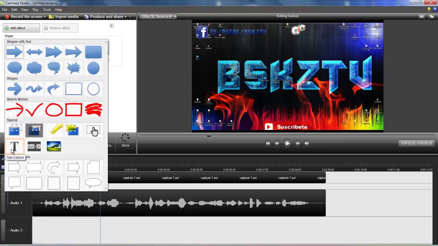Pick the blue curved arrow shape
The height and width of the screenshot is (246, 438).
point(54,89)
